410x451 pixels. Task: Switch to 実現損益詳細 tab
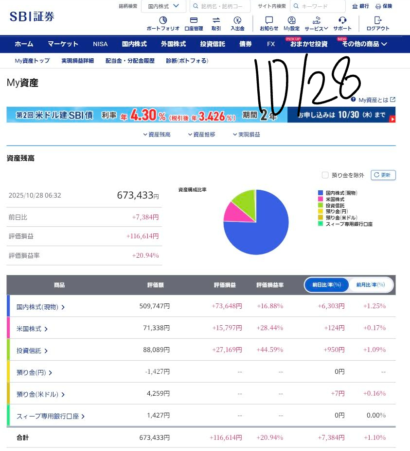tap(77, 61)
